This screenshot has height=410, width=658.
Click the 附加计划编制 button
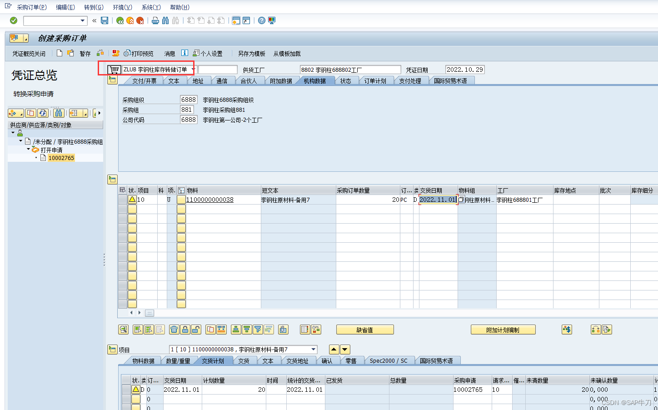503,330
